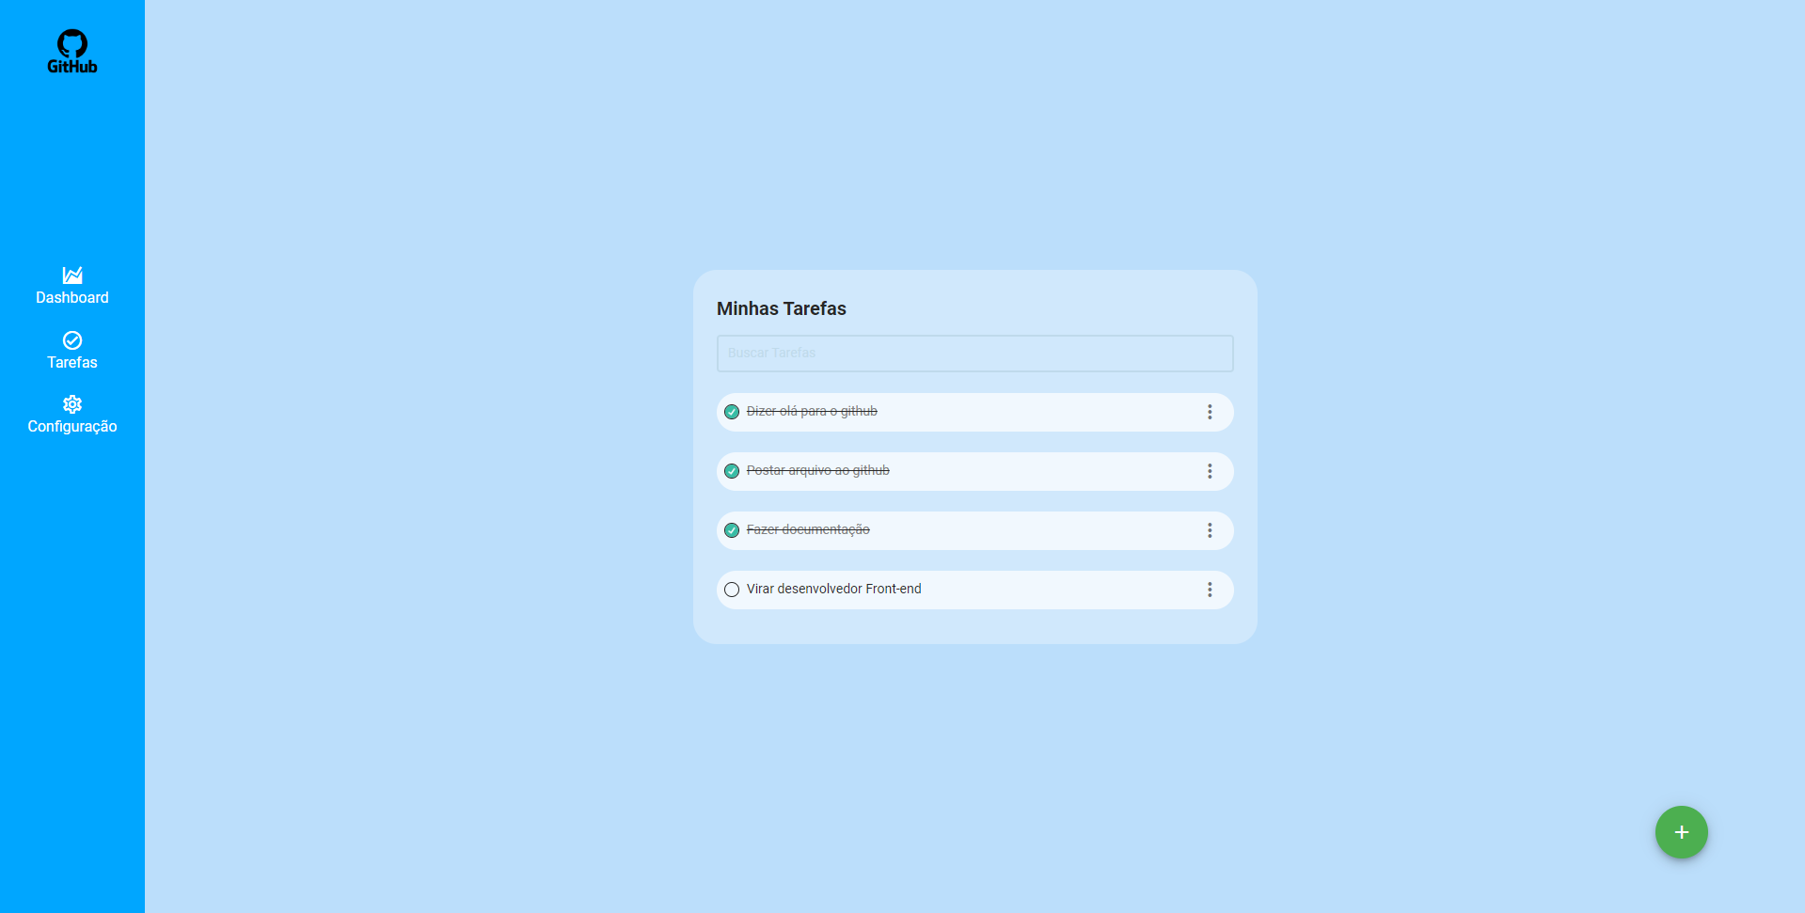Select the task 'Postar arquivo ao github'
Image resolution: width=1805 pixels, height=913 pixels.
817,471
